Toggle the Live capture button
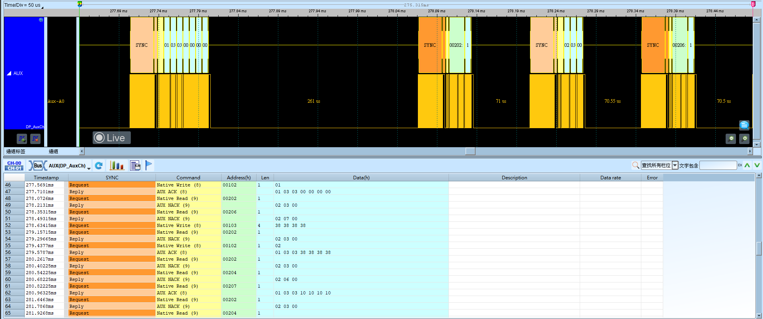The width and height of the screenshot is (763, 319). (112, 138)
